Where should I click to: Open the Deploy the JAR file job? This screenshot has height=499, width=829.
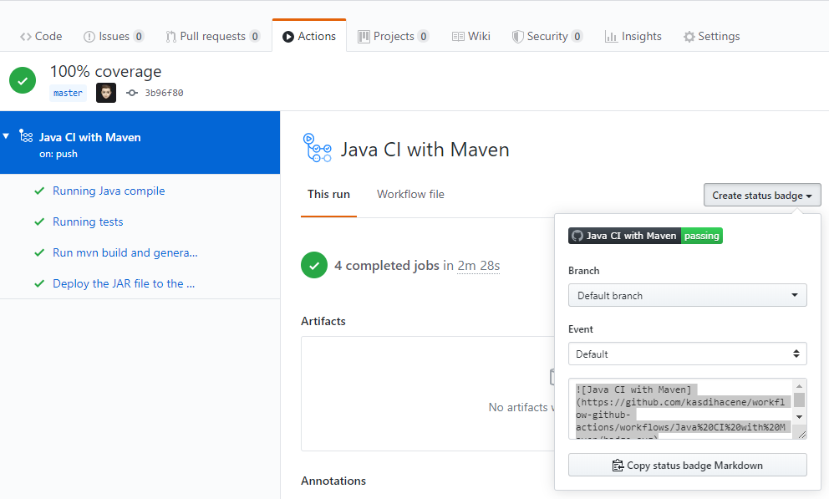pyautogui.click(x=124, y=284)
